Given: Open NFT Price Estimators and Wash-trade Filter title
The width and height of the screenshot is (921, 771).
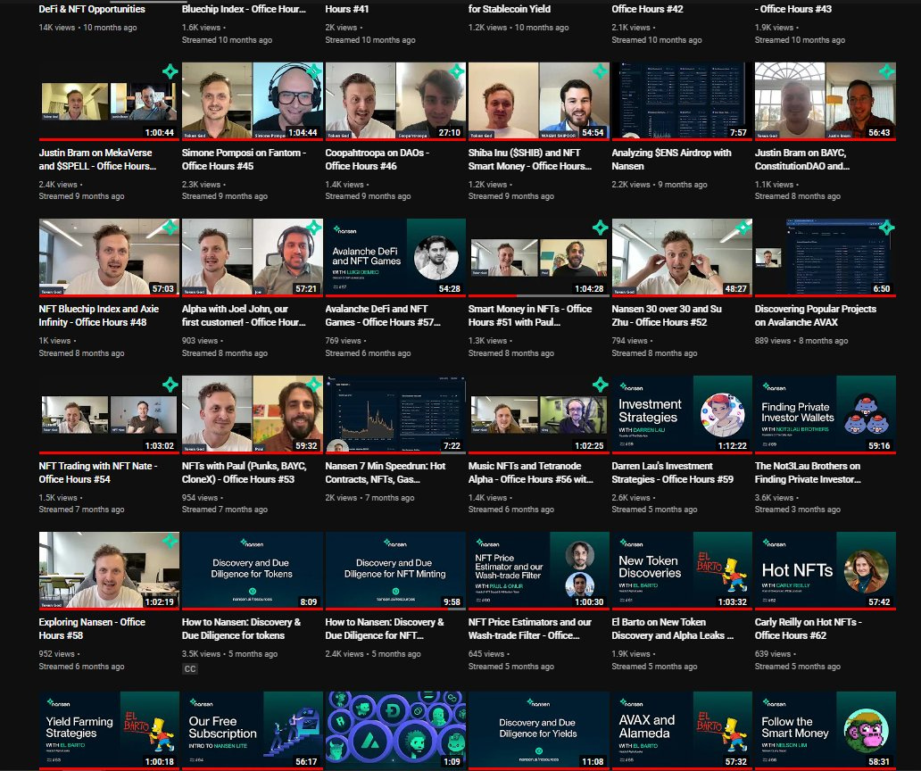Looking at the screenshot, I should pos(530,628).
